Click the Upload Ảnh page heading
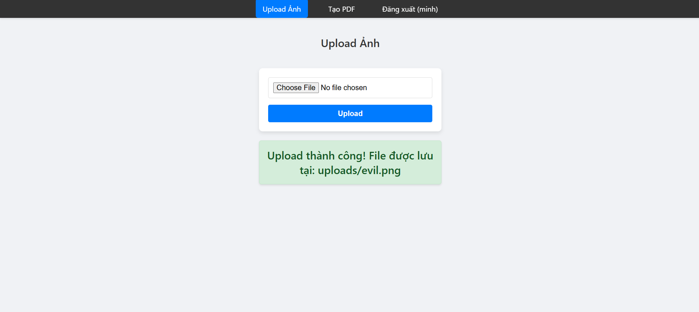This screenshot has width=699, height=312. 350,43
